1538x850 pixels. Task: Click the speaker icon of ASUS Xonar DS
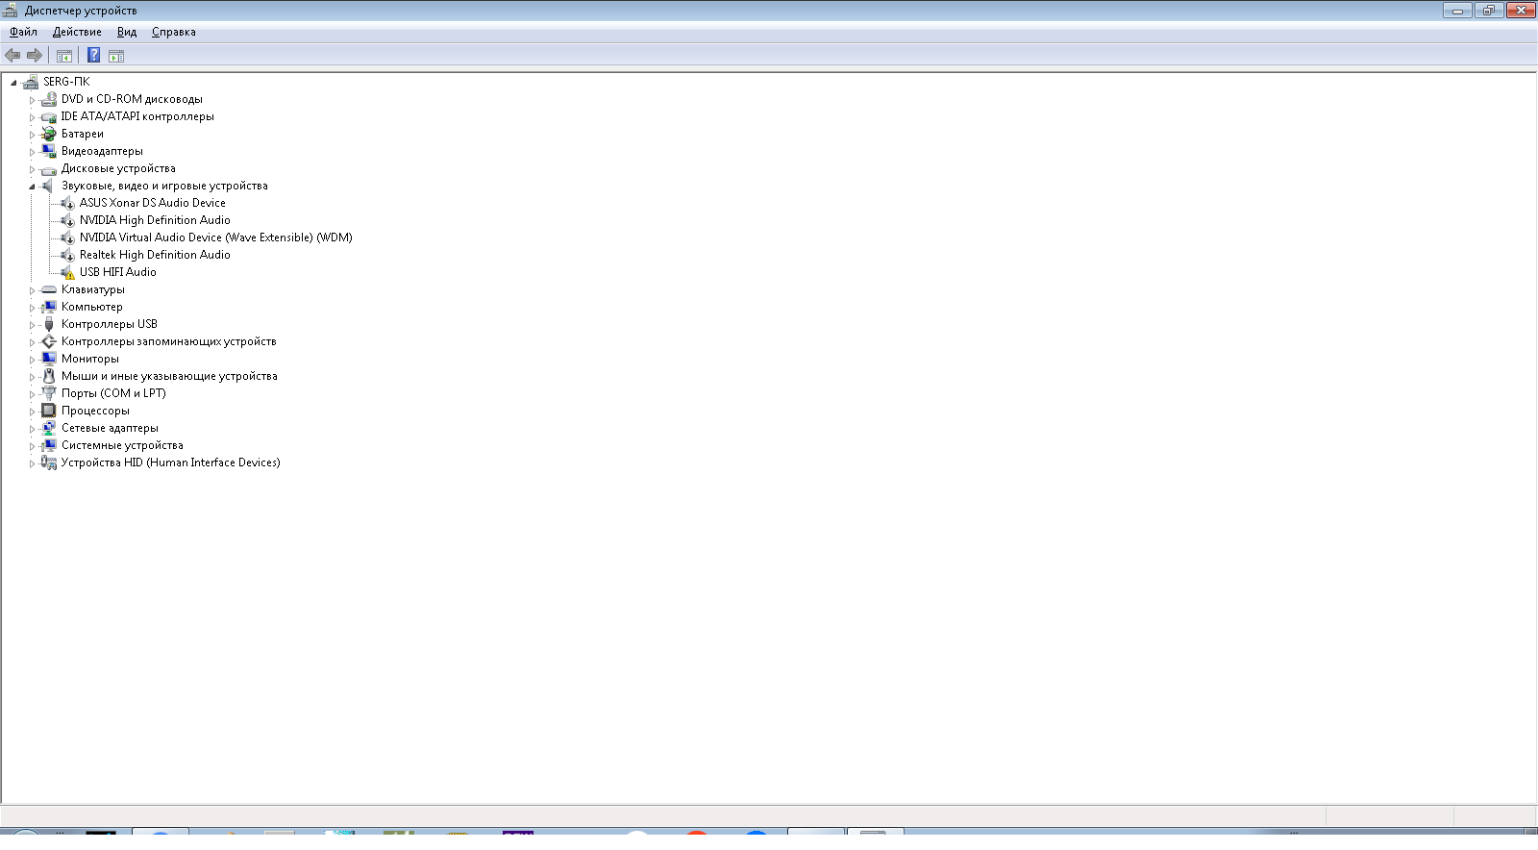click(x=67, y=203)
